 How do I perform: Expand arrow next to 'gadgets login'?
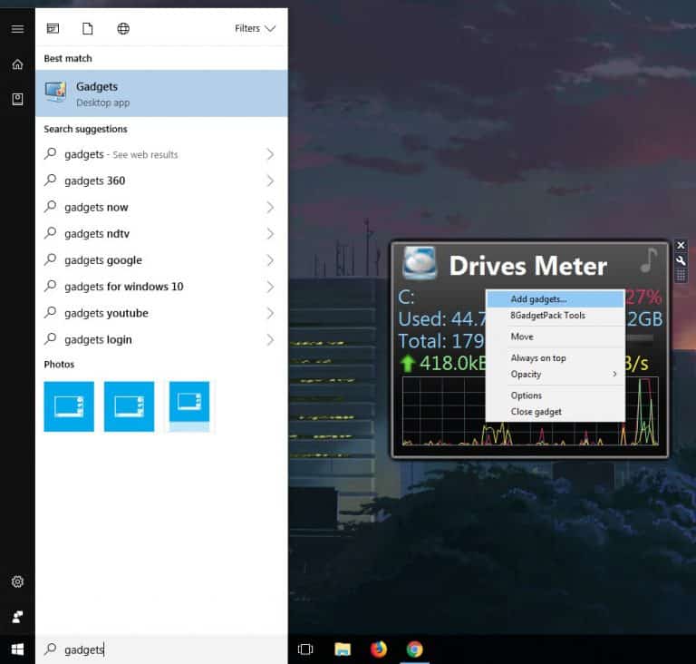point(270,339)
